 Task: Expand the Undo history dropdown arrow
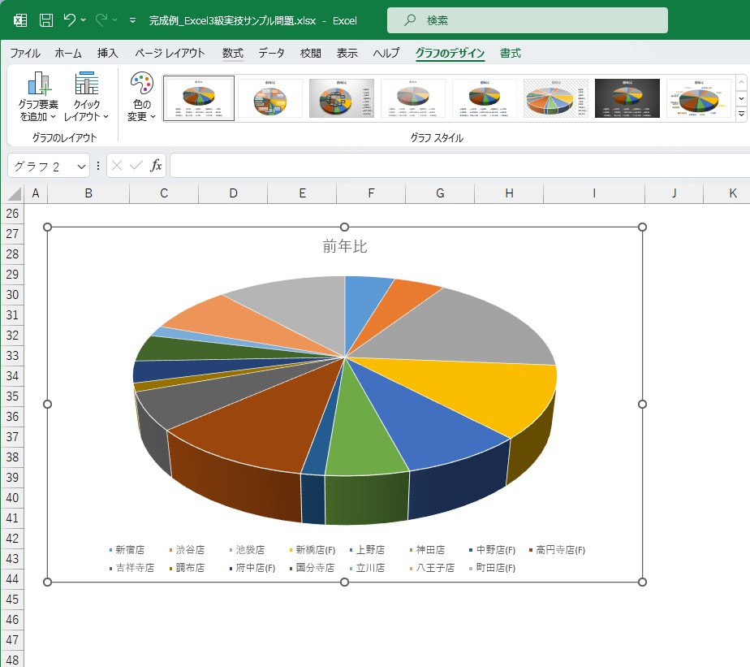coord(84,20)
